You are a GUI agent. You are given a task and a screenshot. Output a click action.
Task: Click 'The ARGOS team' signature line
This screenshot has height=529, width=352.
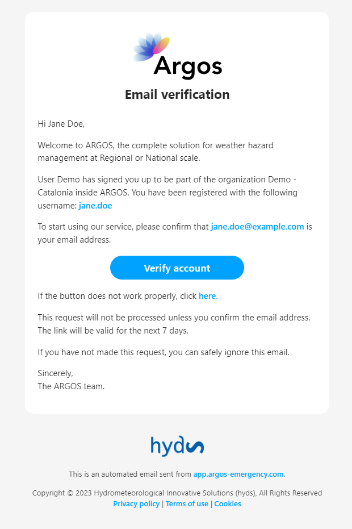71,386
